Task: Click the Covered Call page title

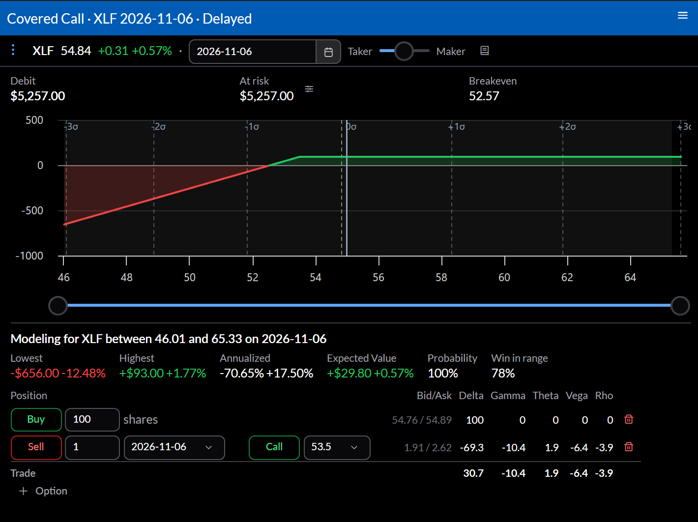Action: click(129, 18)
